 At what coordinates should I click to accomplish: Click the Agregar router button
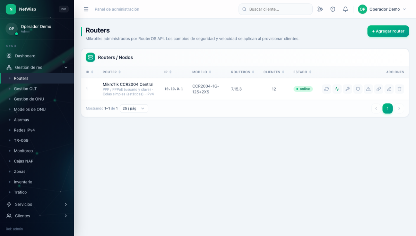click(388, 31)
